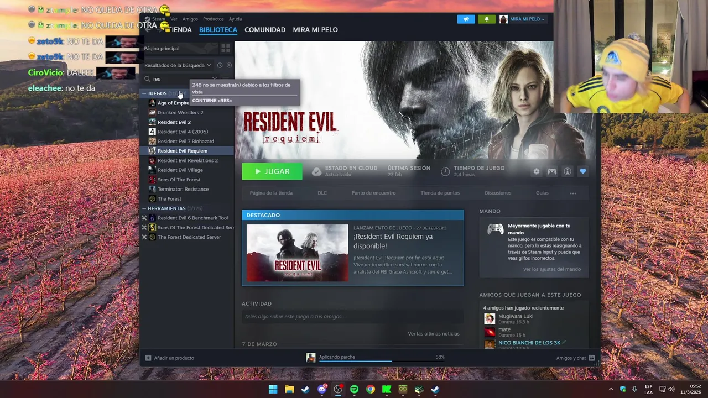This screenshot has width=708, height=398.
Task: Select Drunken Wrestlers 2 in library
Action: click(x=180, y=112)
